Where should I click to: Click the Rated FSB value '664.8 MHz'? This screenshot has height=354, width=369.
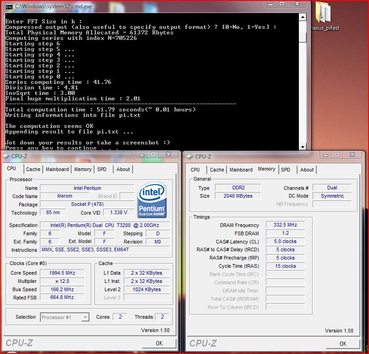[x=62, y=298]
